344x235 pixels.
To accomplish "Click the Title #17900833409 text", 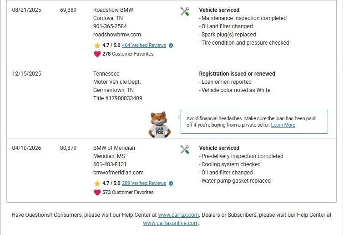I will [117, 98].
